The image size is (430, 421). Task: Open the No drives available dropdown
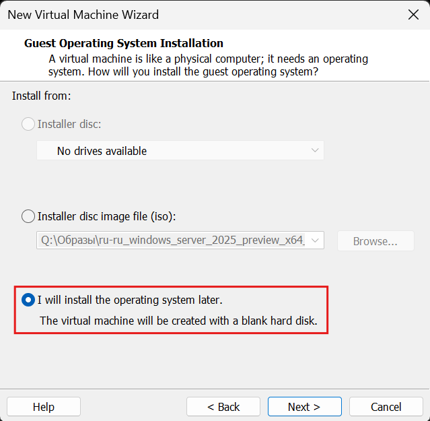[180, 151]
